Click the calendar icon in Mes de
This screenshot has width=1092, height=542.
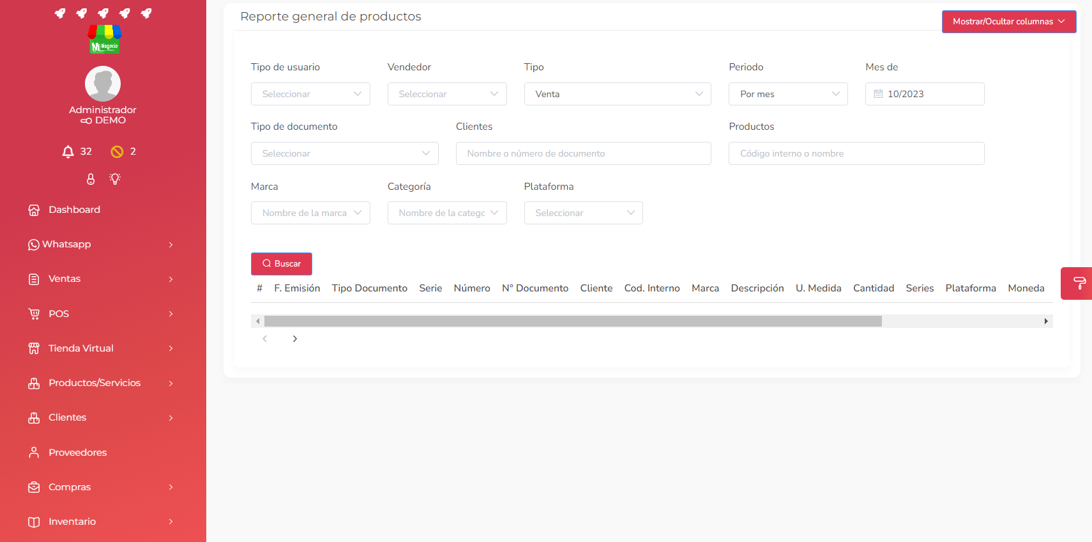coord(878,94)
